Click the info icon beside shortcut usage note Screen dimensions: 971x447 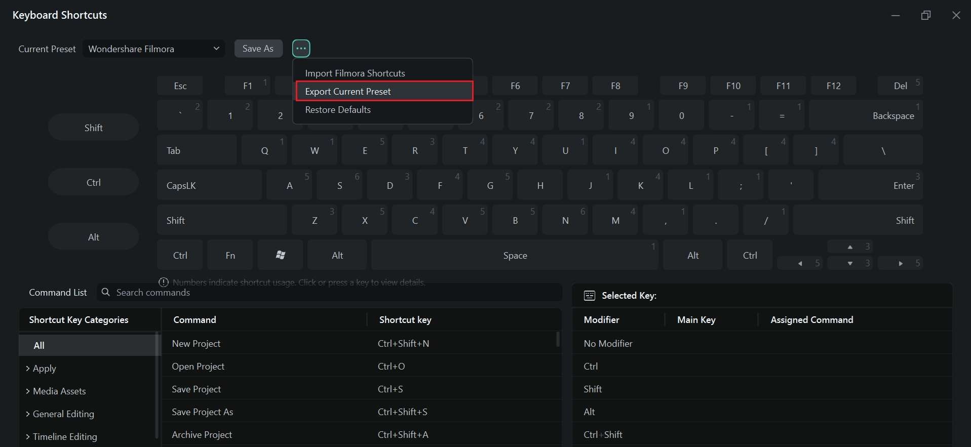(164, 282)
